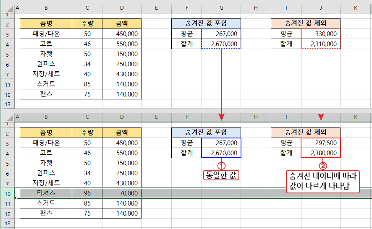Screen dimensions: 372x229
Task: Click 숨겨진 값 포함 header in the top sheet
Action: pos(206,24)
